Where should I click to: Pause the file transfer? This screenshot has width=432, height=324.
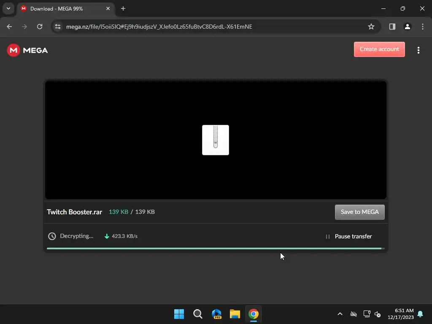click(x=349, y=236)
